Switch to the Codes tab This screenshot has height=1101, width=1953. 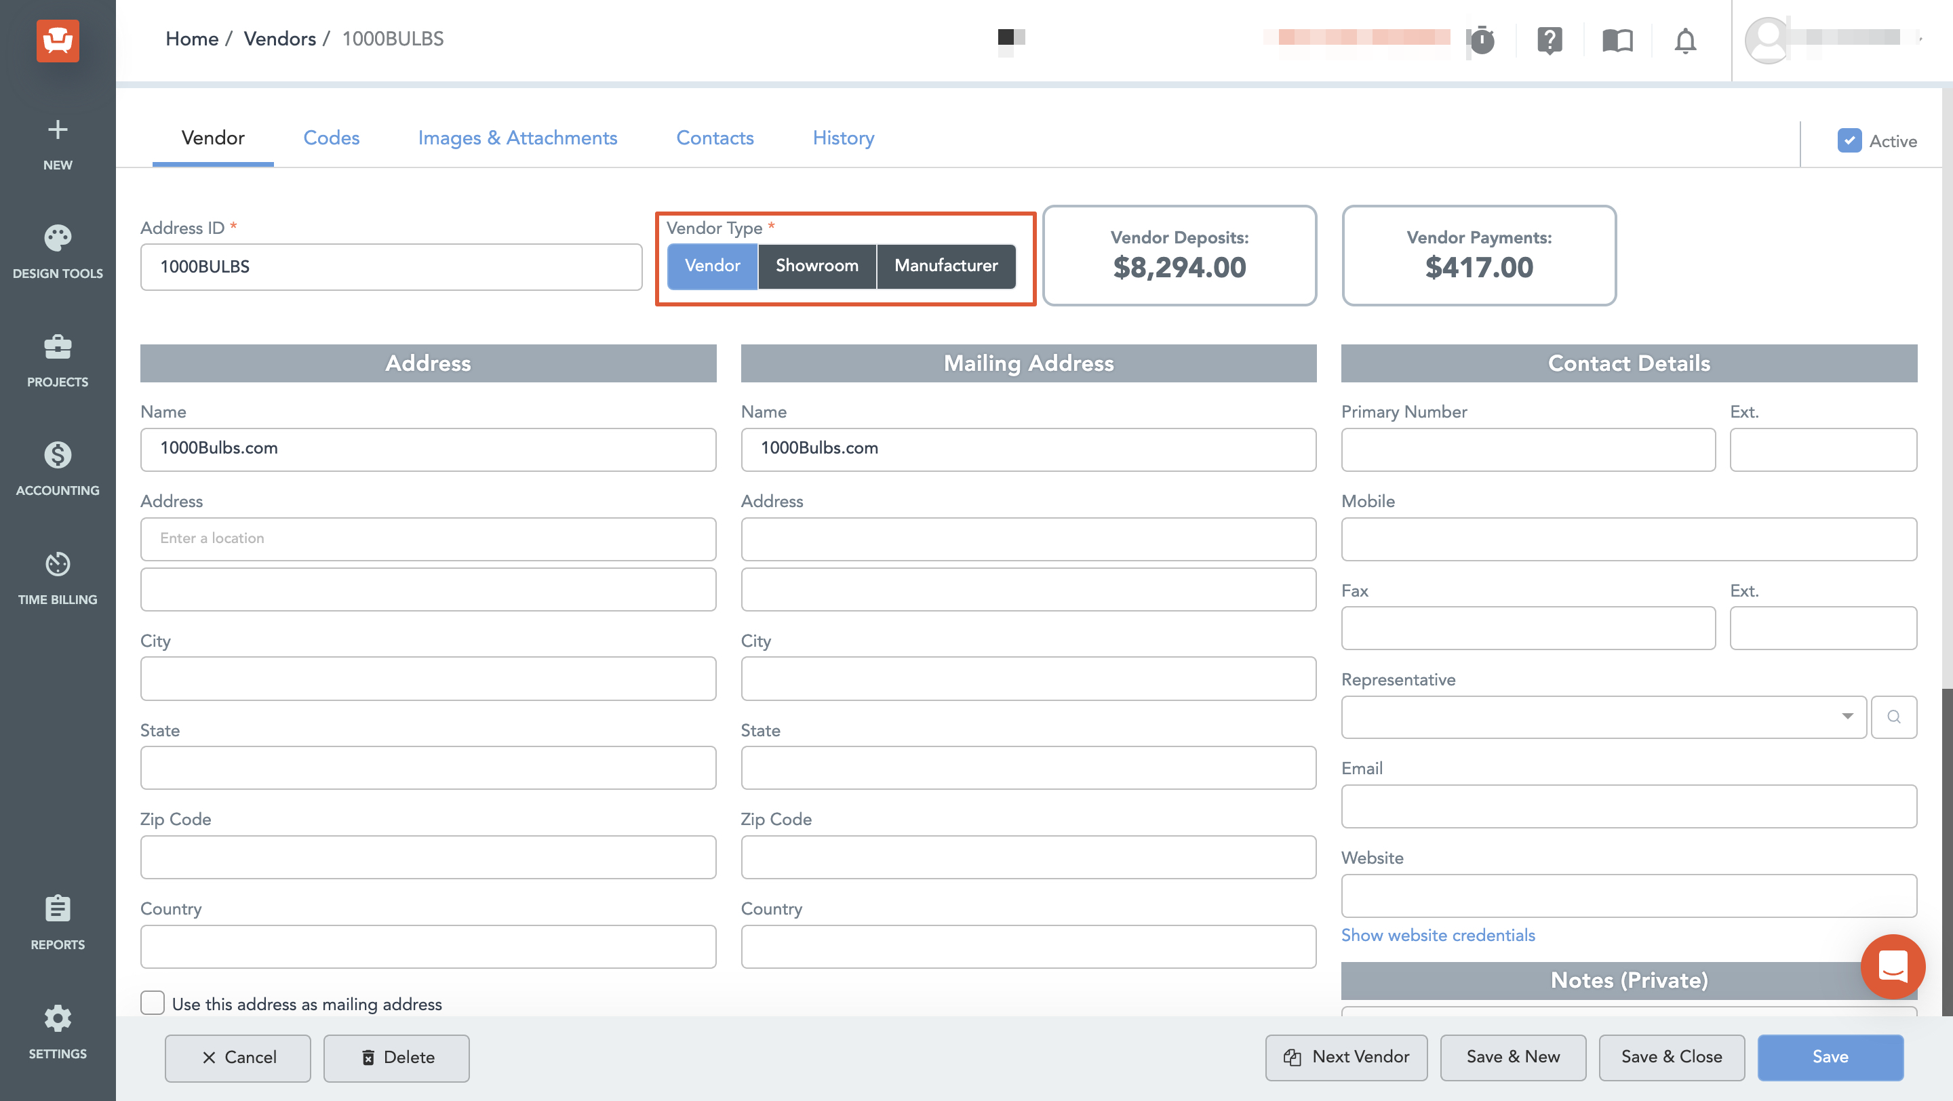click(x=332, y=138)
